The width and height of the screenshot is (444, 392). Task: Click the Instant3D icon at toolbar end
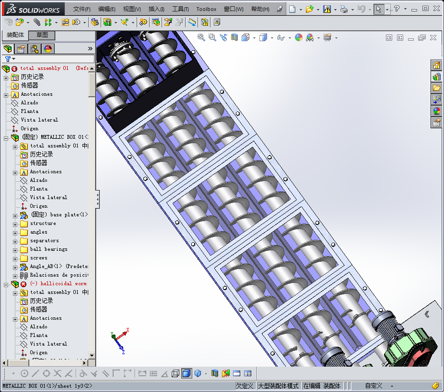(x=217, y=22)
